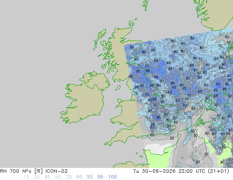The width and height of the screenshot is (233, 180).
Task: Click the 60 legend value
Action: [x=58, y=177]
